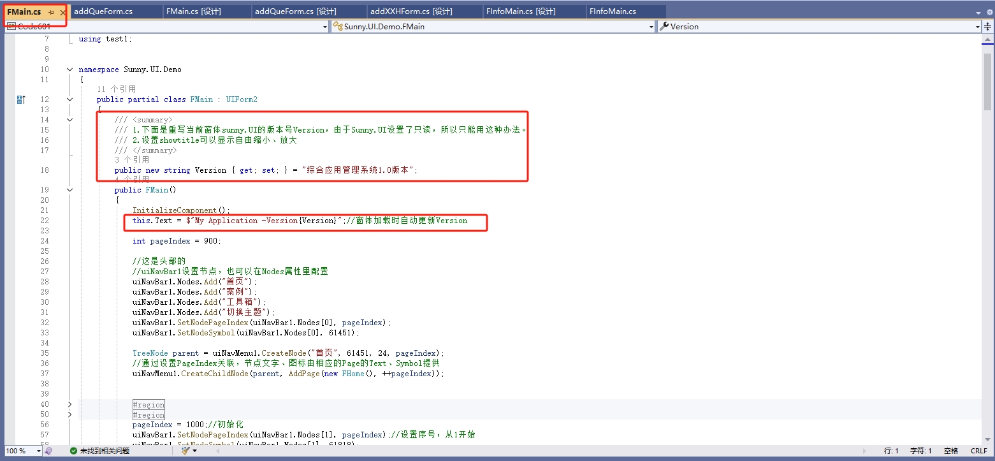Click the Nodes.Add("案例") line

pyautogui.click(x=195, y=292)
